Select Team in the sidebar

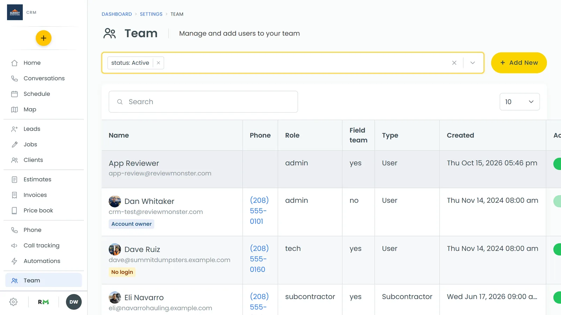pyautogui.click(x=43, y=280)
